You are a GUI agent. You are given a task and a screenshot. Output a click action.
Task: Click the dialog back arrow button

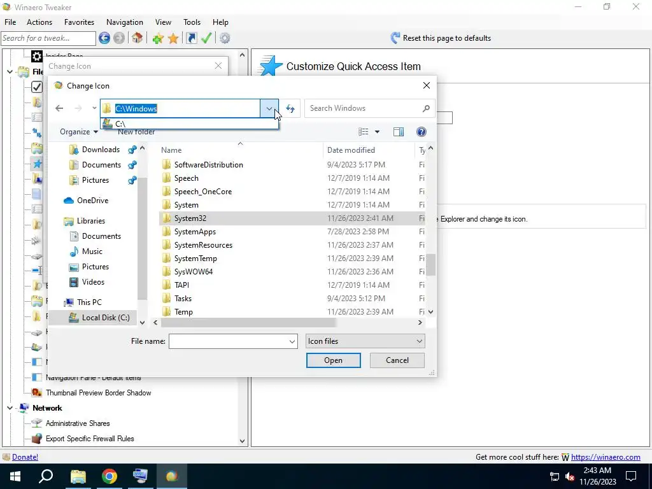click(59, 108)
